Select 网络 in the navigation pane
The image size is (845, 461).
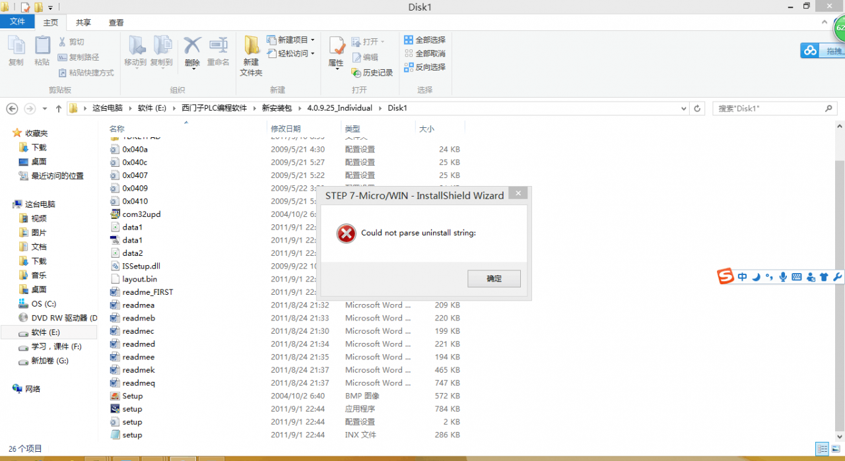point(32,389)
